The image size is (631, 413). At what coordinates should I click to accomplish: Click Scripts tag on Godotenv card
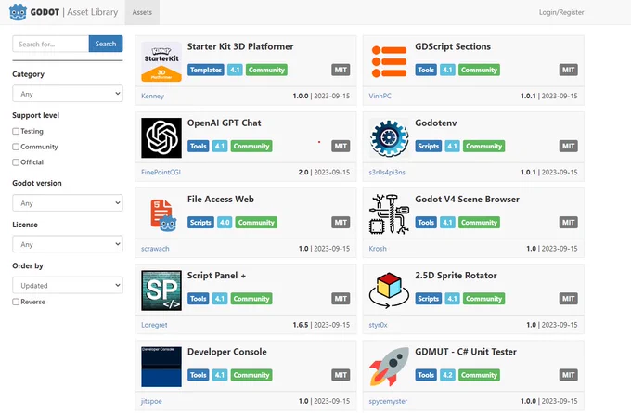pos(428,146)
